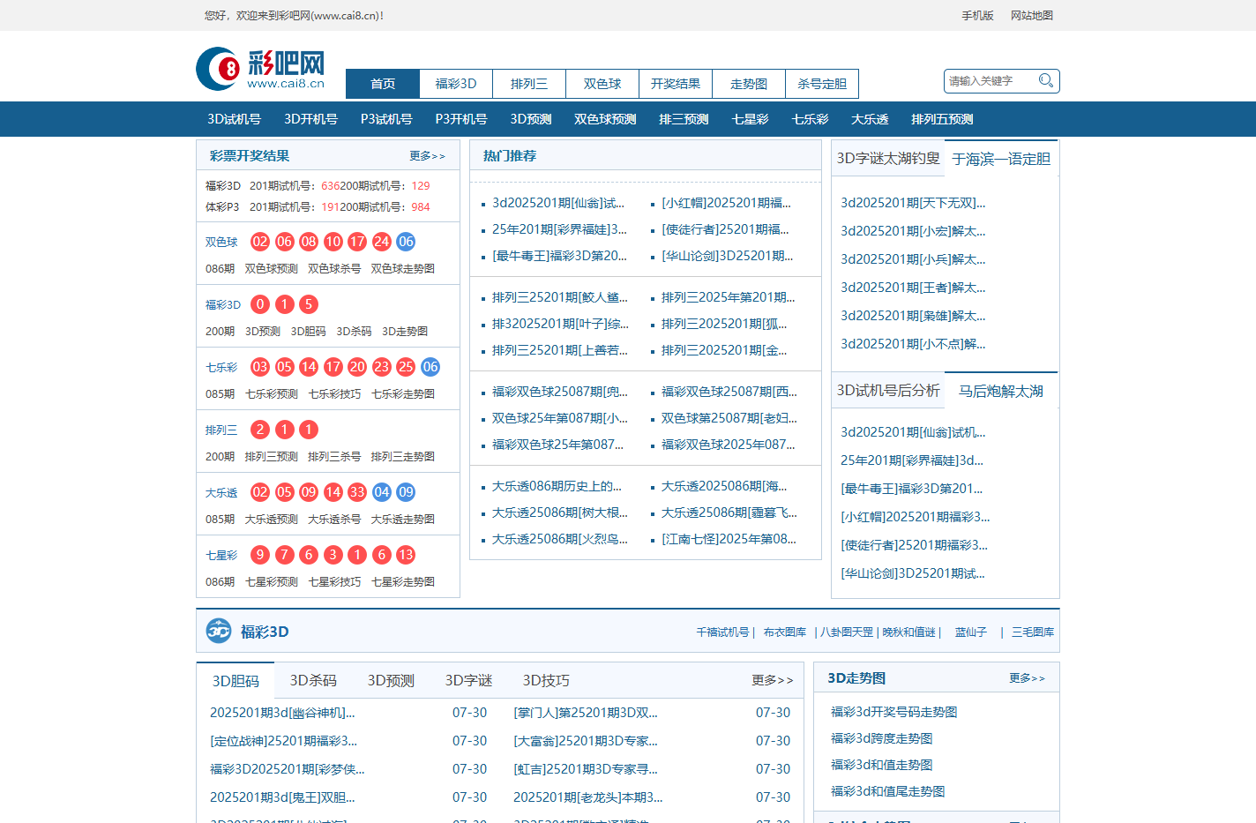Select 大乐透 in blue menu bar
Image resolution: width=1256 pixels, height=823 pixels.
click(870, 119)
